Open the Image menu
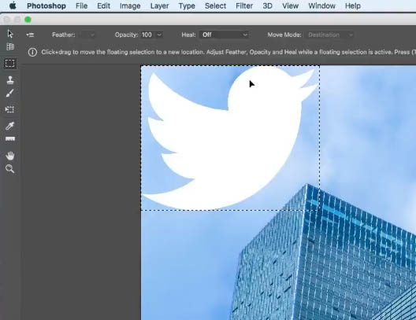 tap(130, 6)
